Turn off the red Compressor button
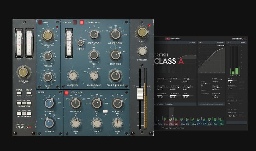Image resolution: width=256 pixels, height=151 pixels. [x=82, y=22]
